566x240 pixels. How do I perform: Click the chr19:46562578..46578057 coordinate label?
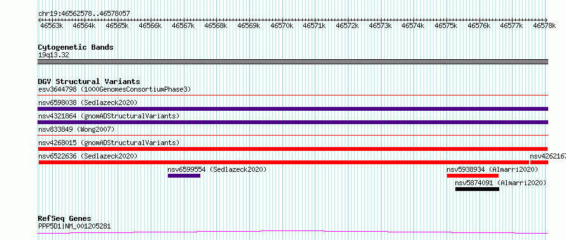[84, 14]
